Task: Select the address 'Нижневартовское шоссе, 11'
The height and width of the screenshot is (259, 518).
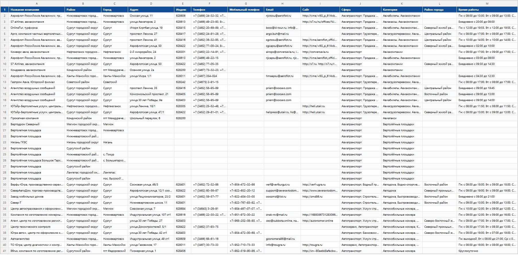Action: (x=151, y=202)
